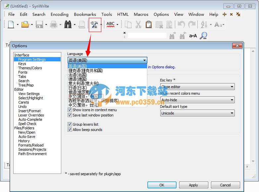This screenshot has width=259, height=192.
Task: Click the Apply button
Action: point(193,185)
